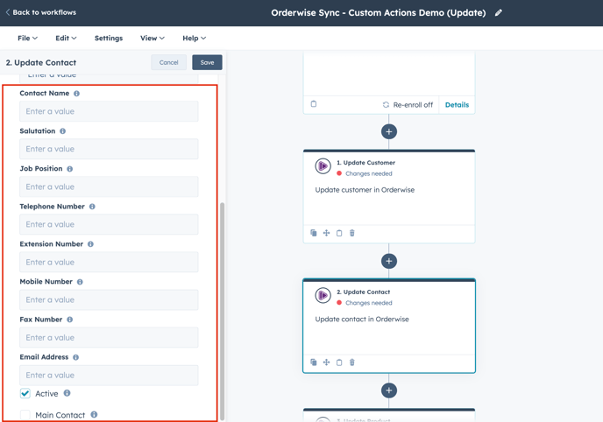603x422 pixels.
Task: Check the Main Contact checkbox
Action: (x=25, y=415)
